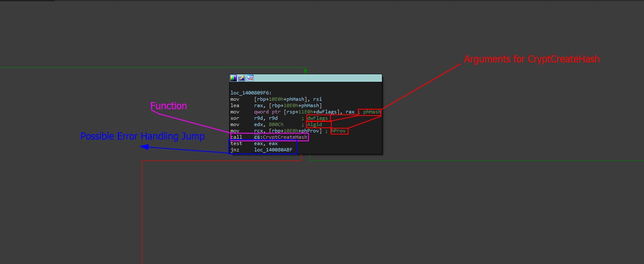Click the rsi register in first mov

click(x=317, y=99)
